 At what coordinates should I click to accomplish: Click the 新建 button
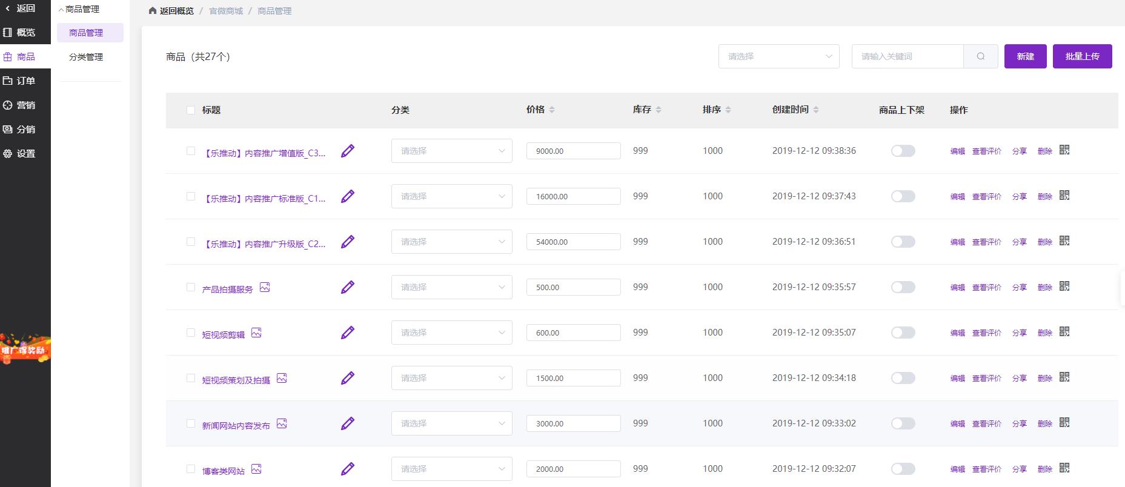click(x=1025, y=56)
